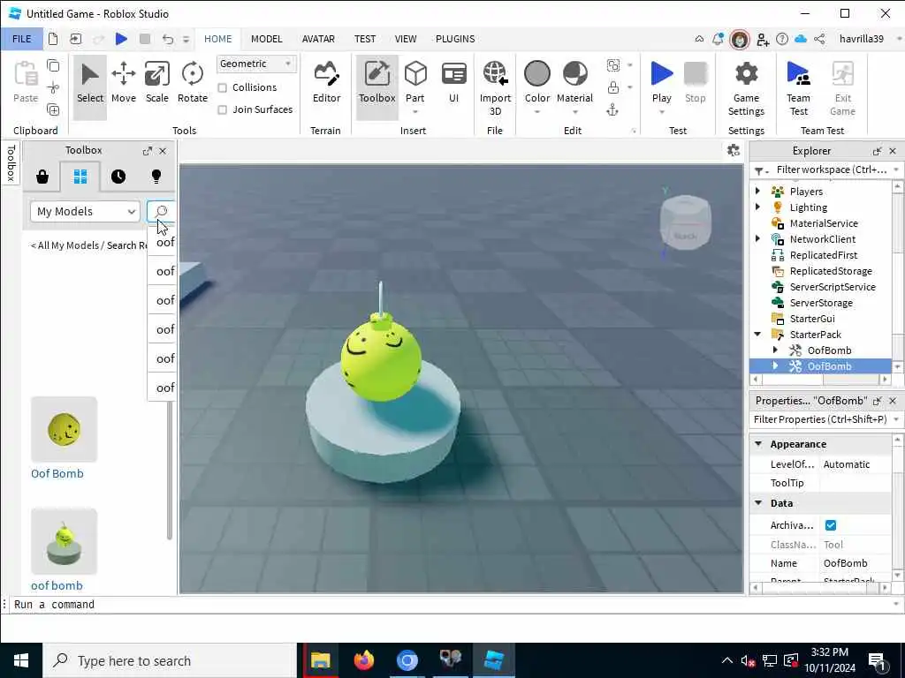Click the Copy icon in Clipboard
905x678 pixels.
click(x=53, y=65)
